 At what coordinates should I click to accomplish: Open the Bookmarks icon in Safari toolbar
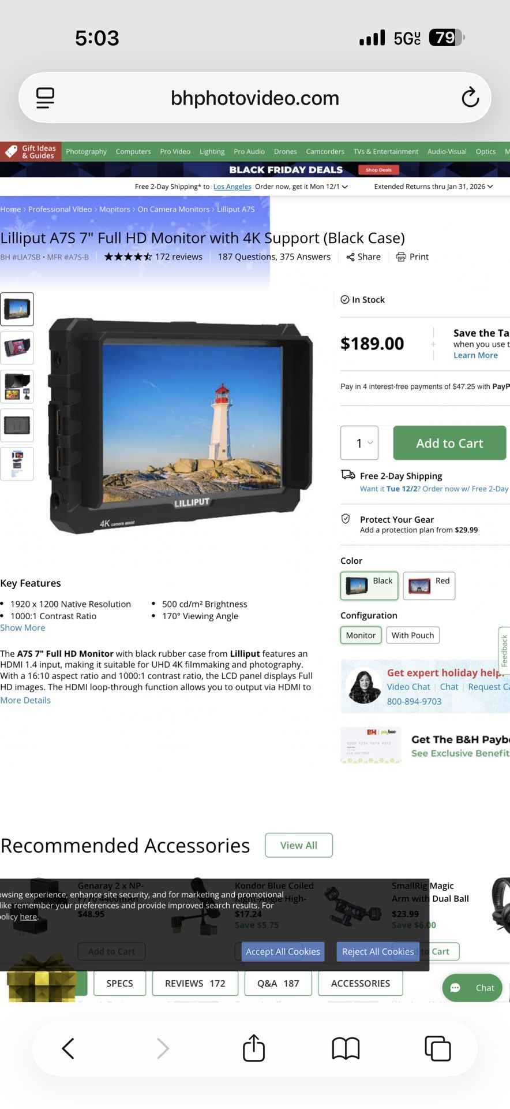pos(346,1048)
